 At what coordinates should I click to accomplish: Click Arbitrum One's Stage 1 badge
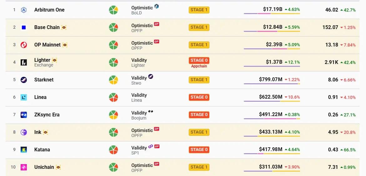tap(199, 10)
